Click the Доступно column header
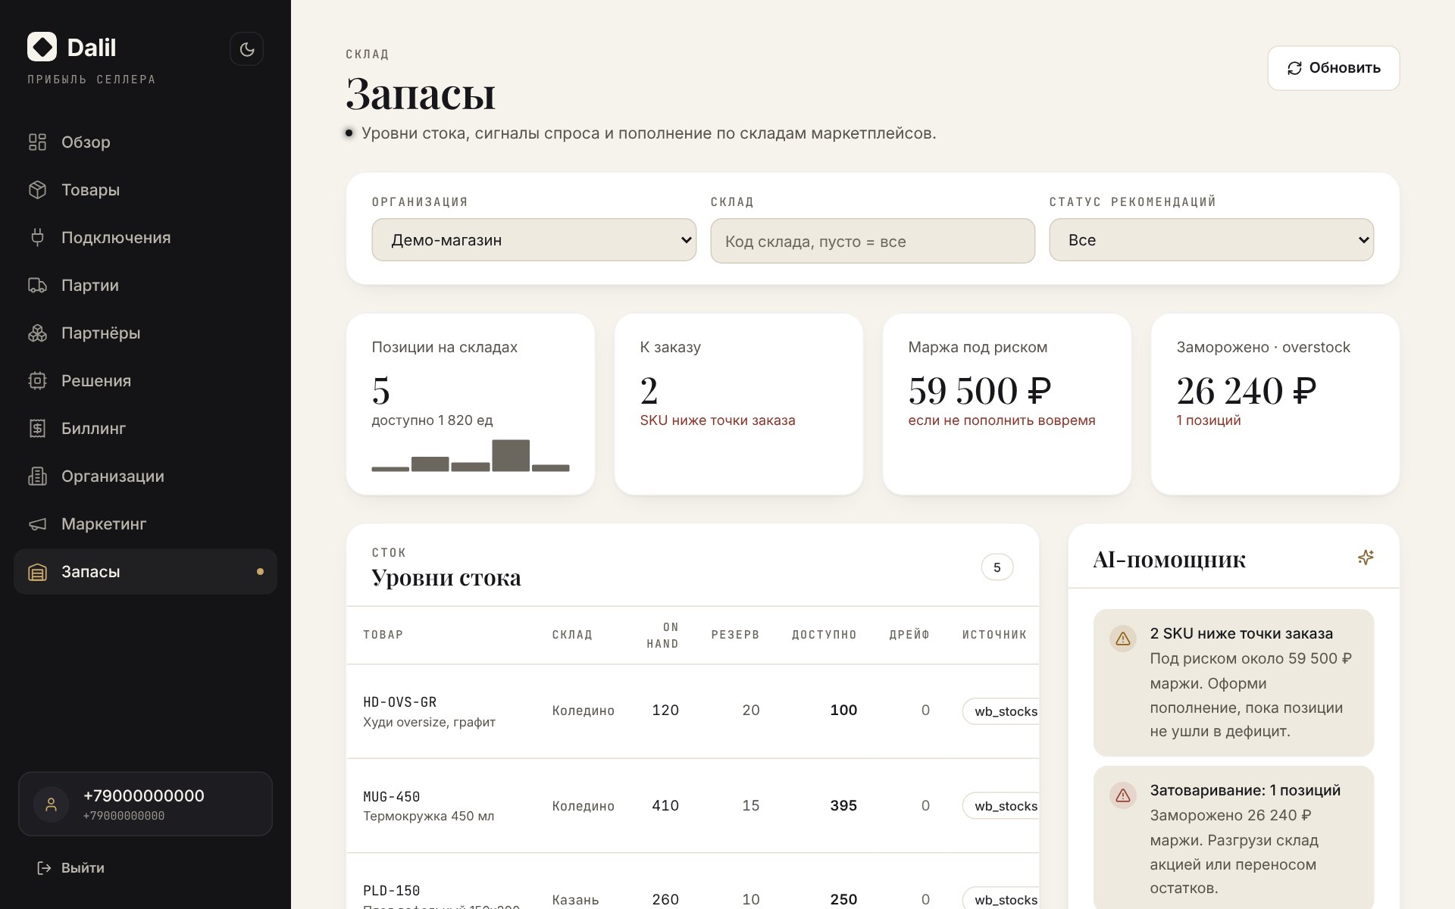Screen dimensions: 1455x909 tap(824, 635)
